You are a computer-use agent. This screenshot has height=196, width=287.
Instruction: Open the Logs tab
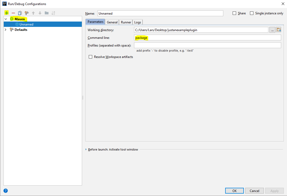(138, 22)
